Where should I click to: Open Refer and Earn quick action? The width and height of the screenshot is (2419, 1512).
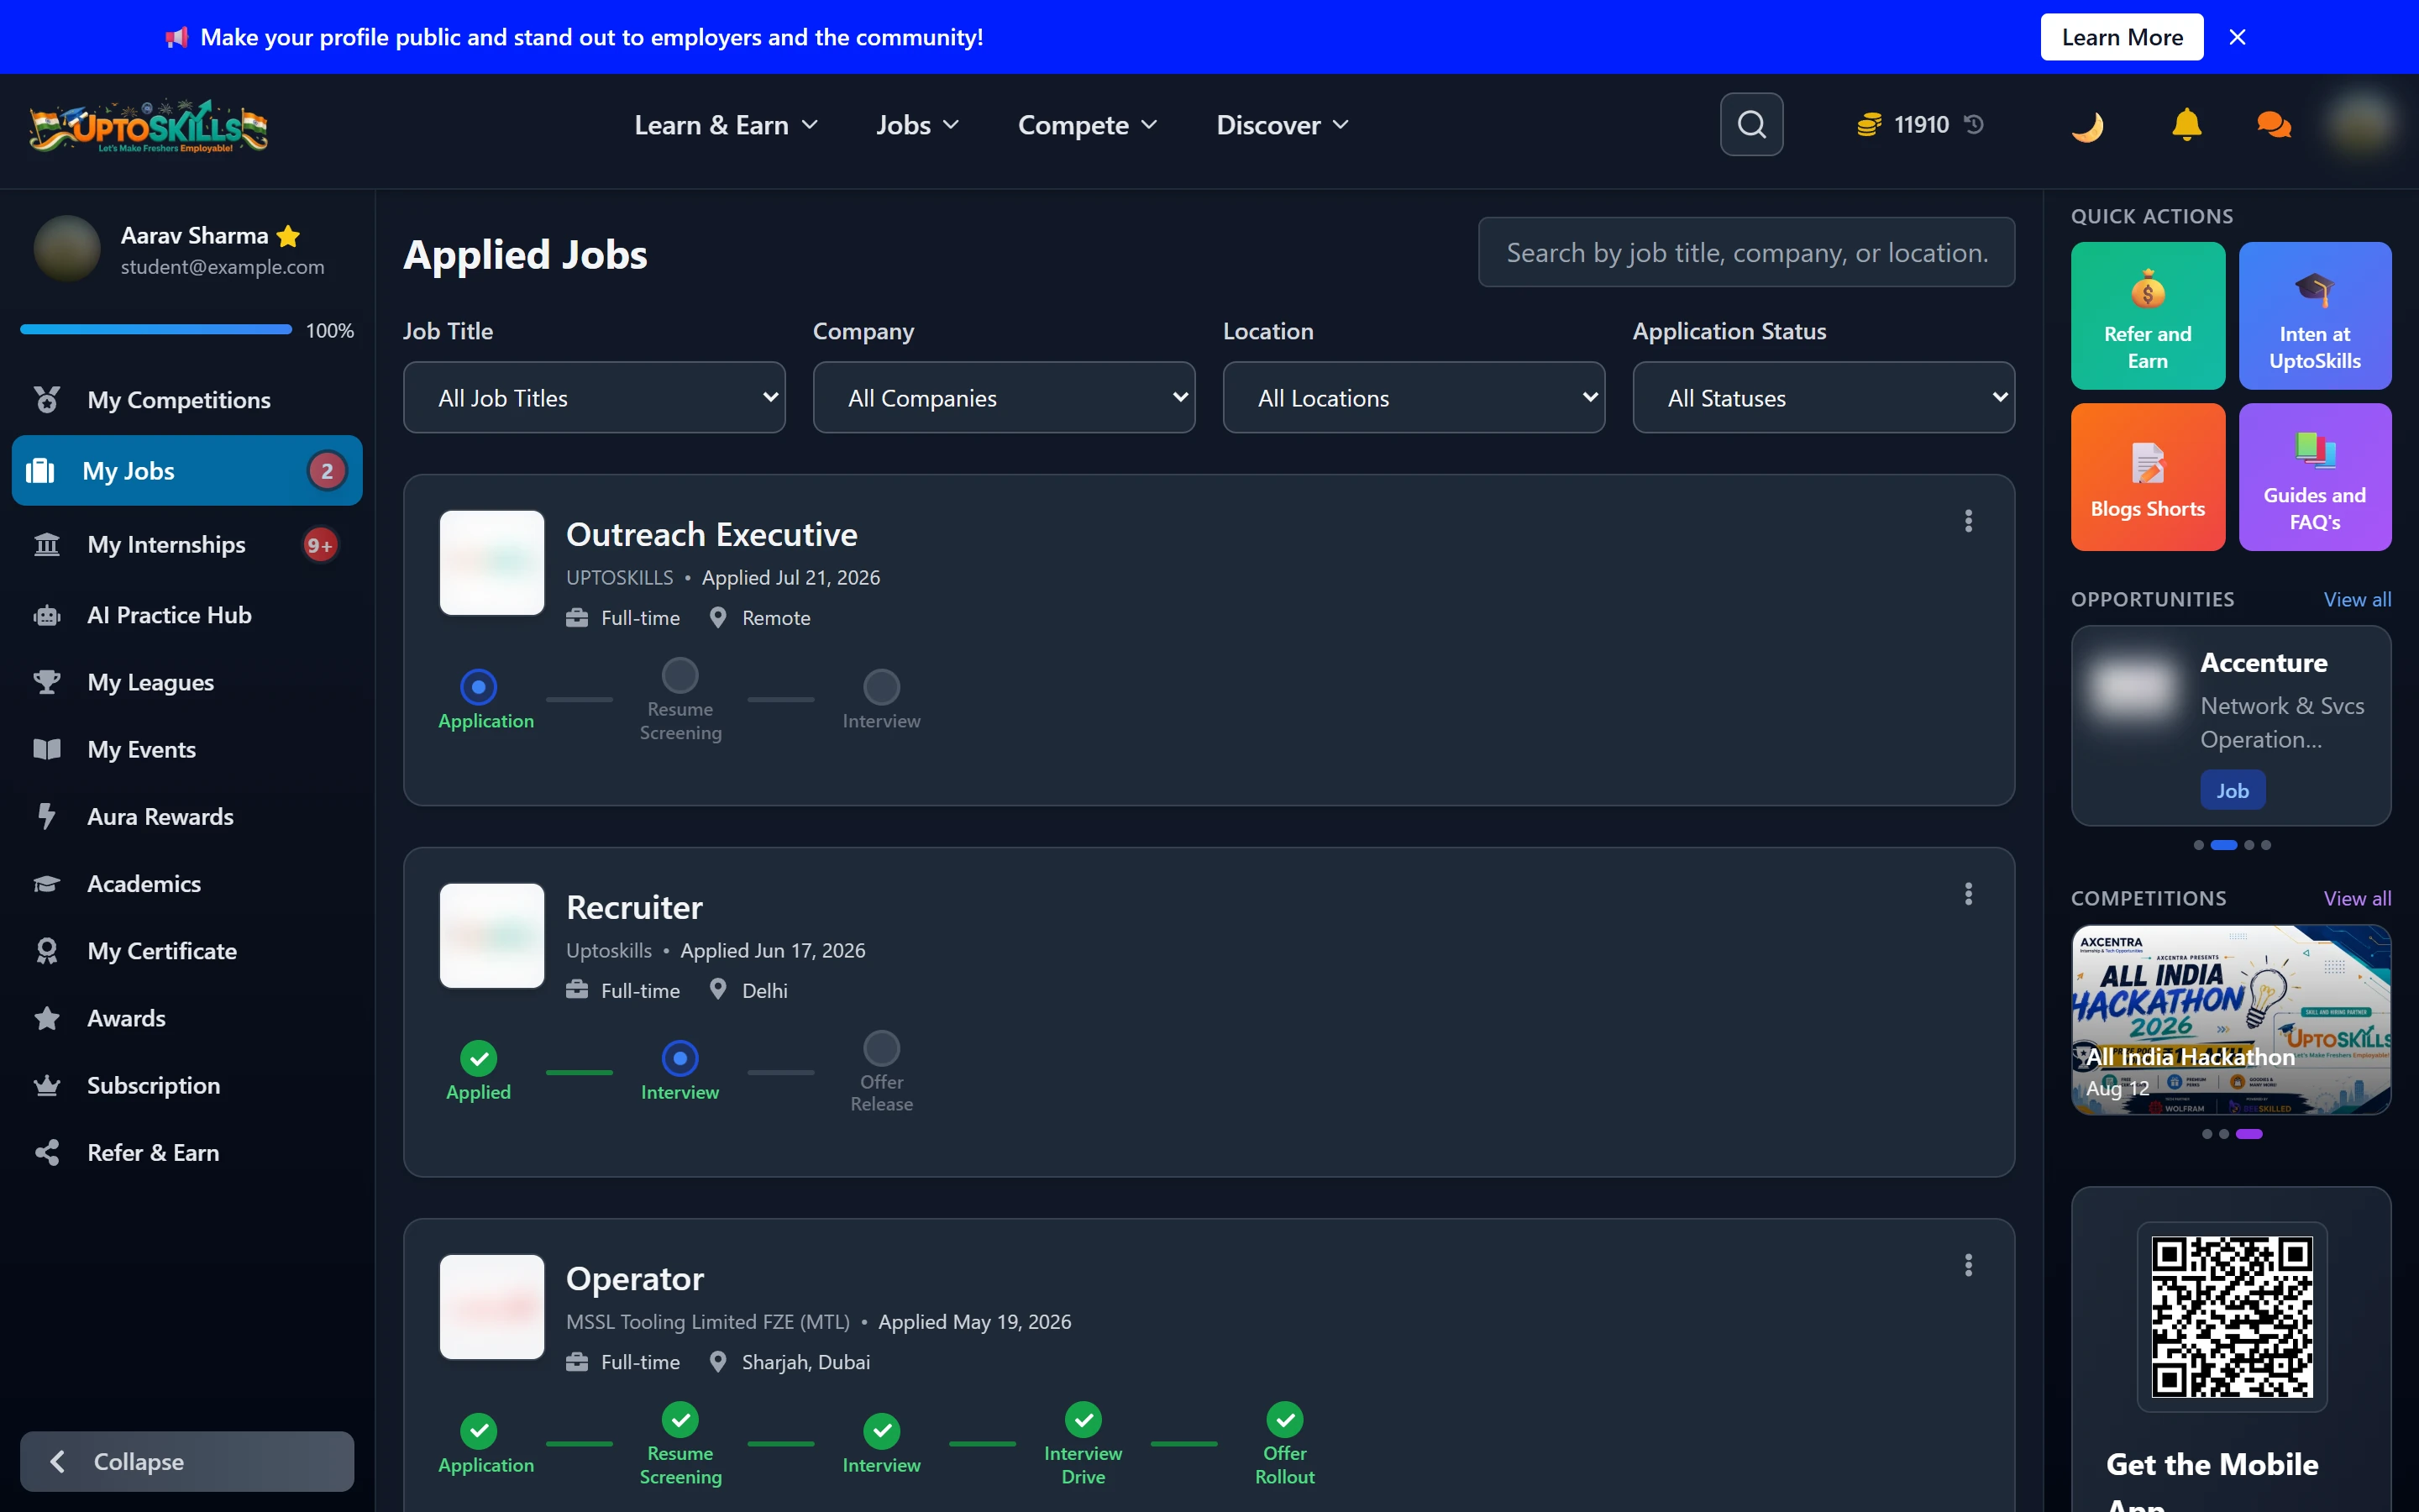[x=2147, y=315]
